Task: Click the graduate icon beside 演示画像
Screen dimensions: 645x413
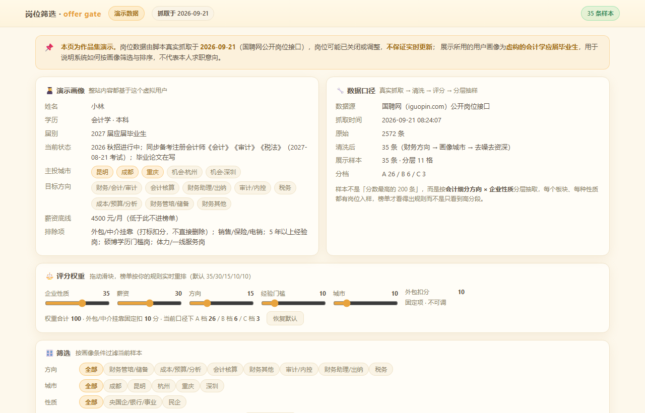Action: point(49,91)
